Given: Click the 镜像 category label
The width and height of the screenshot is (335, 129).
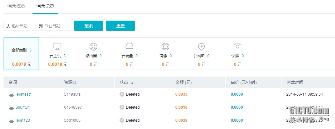Looking at the screenshot, I should click(163, 56).
